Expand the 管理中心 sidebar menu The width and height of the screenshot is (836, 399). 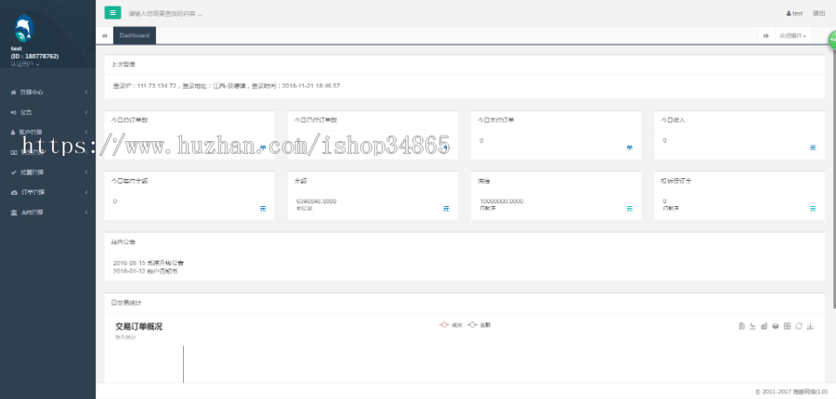(48, 92)
